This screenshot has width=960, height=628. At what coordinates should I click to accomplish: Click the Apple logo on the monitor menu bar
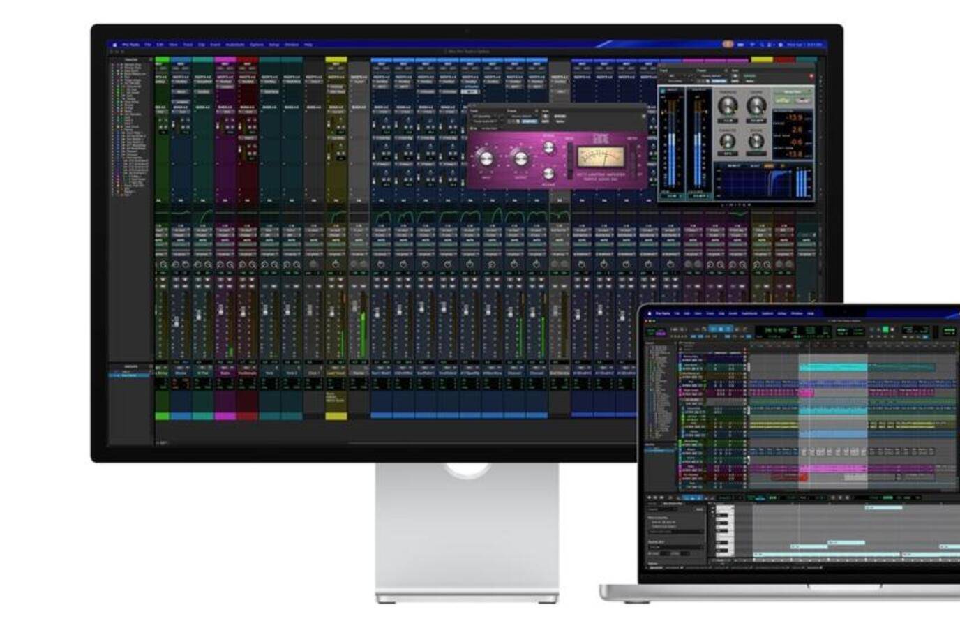click(x=115, y=45)
